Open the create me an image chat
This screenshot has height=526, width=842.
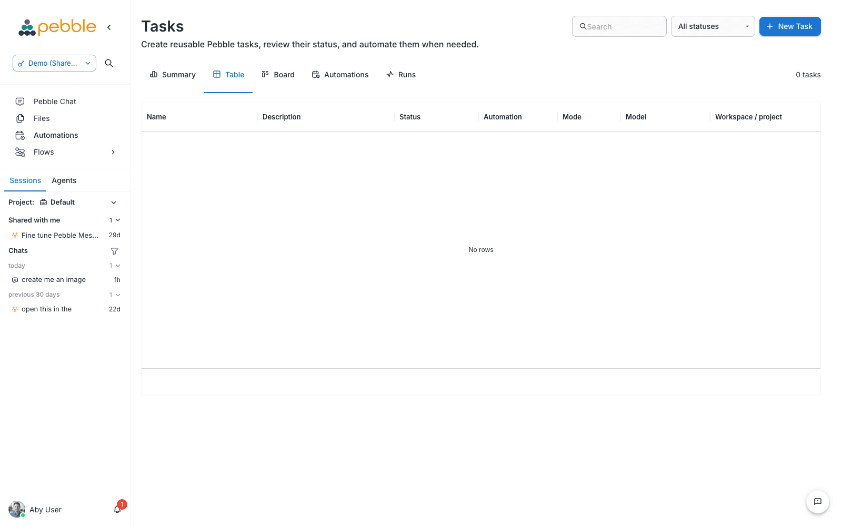coord(65,280)
